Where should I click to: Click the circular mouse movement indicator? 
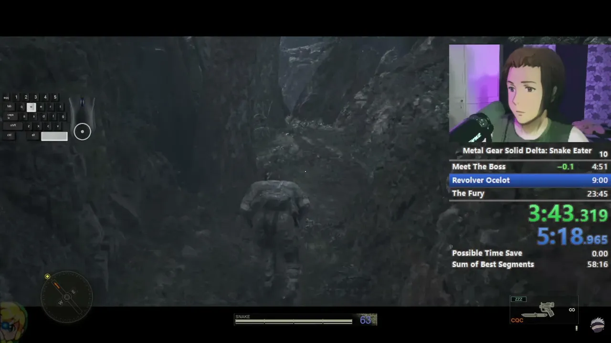82,131
